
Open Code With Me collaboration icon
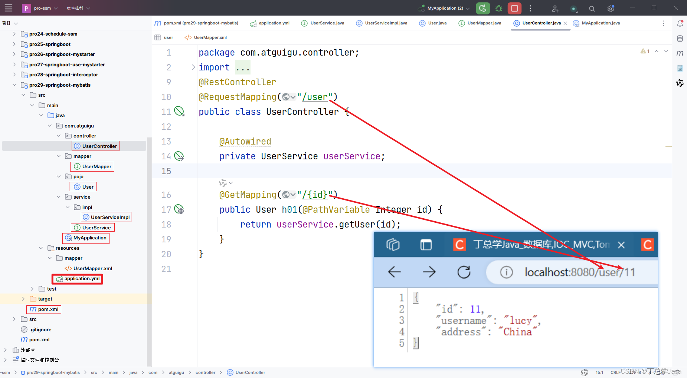coord(555,8)
